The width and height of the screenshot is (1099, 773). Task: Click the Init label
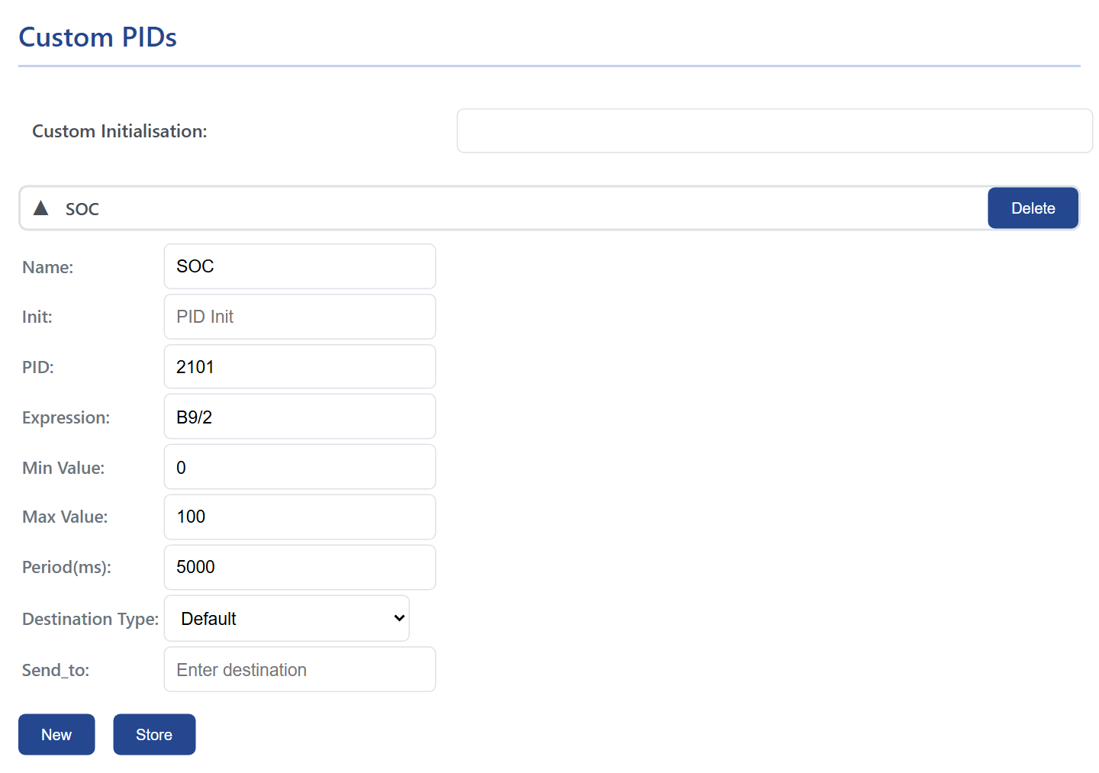click(37, 317)
